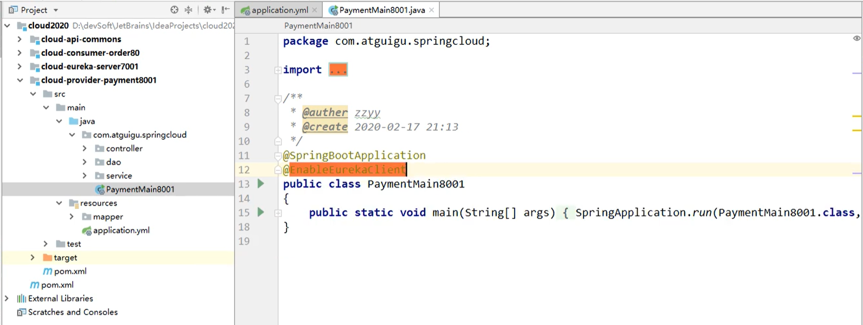863x325 pixels.
Task: Click the locate/scroll from source icon
Action: point(174,10)
